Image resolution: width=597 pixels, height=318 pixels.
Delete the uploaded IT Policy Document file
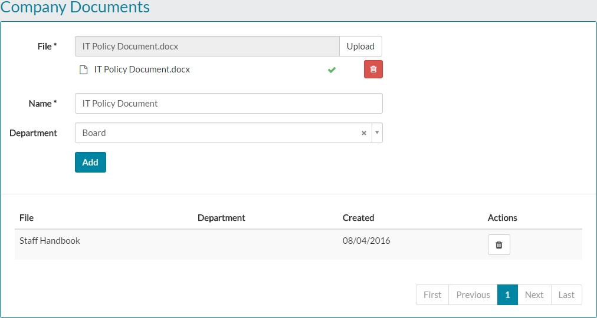click(373, 69)
